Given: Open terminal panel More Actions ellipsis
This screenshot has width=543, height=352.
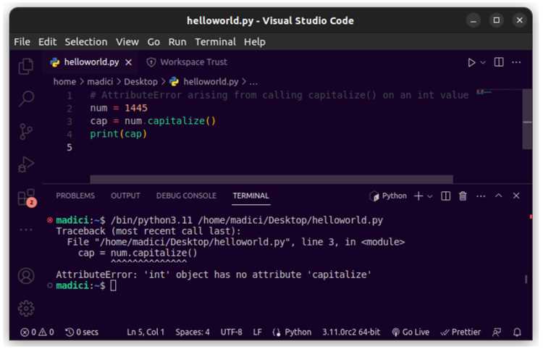Looking at the screenshot, I should pyautogui.click(x=481, y=196).
